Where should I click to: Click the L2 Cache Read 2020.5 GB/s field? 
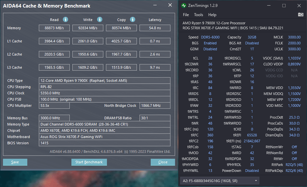[x=54, y=54]
